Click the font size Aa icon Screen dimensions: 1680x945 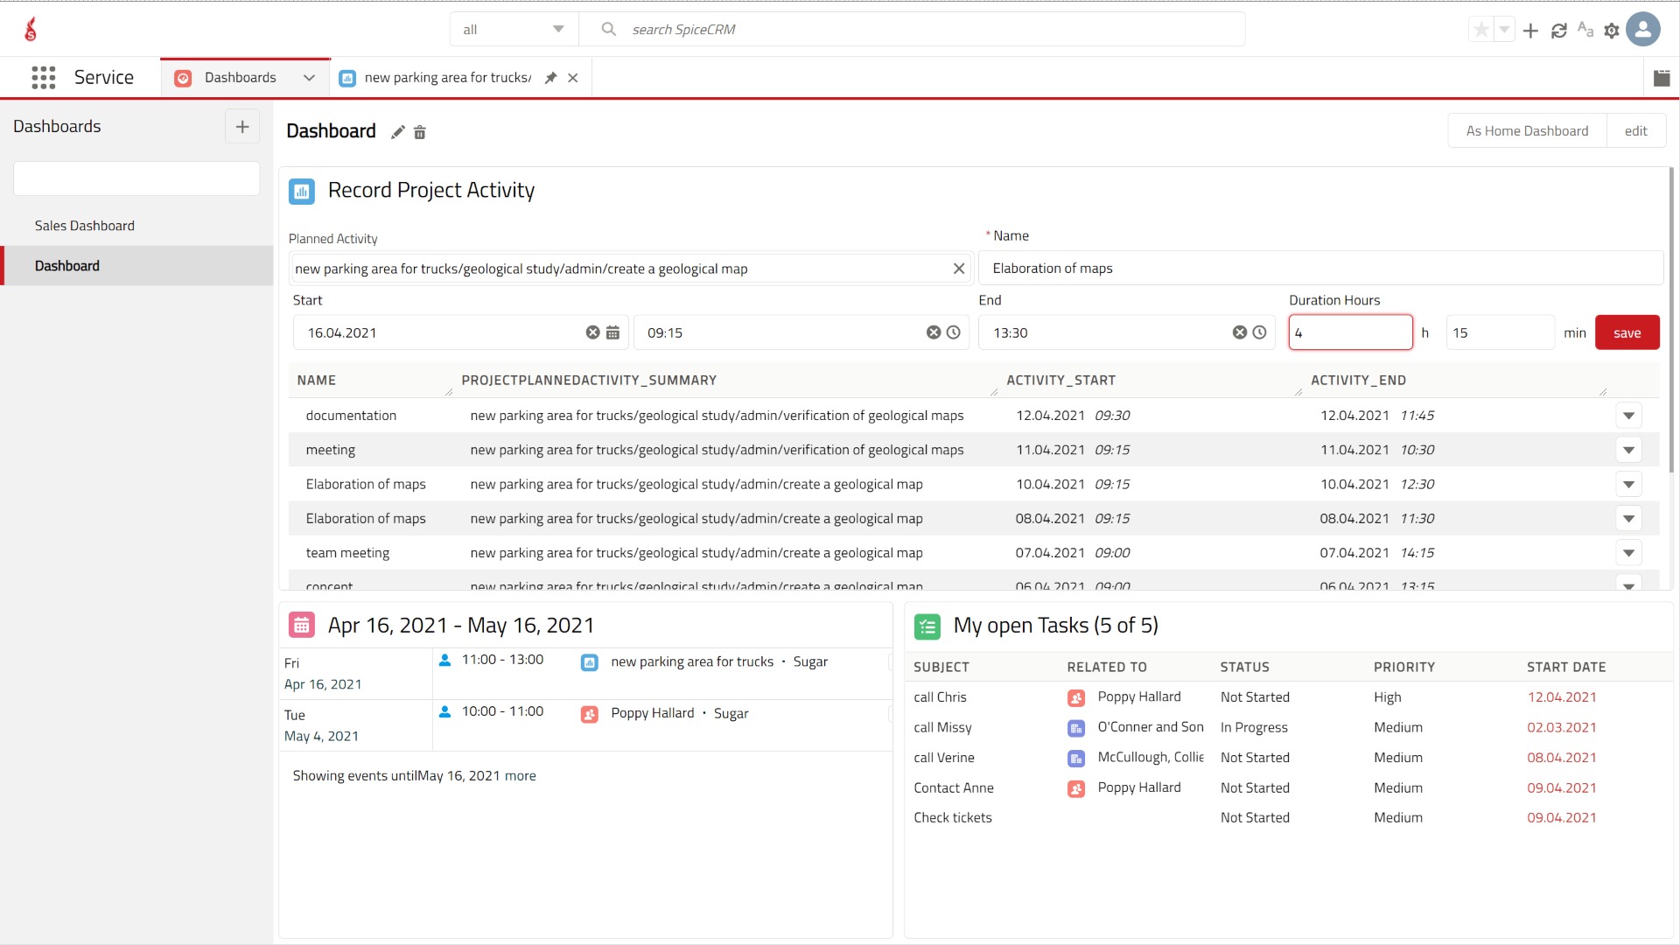[x=1585, y=30]
